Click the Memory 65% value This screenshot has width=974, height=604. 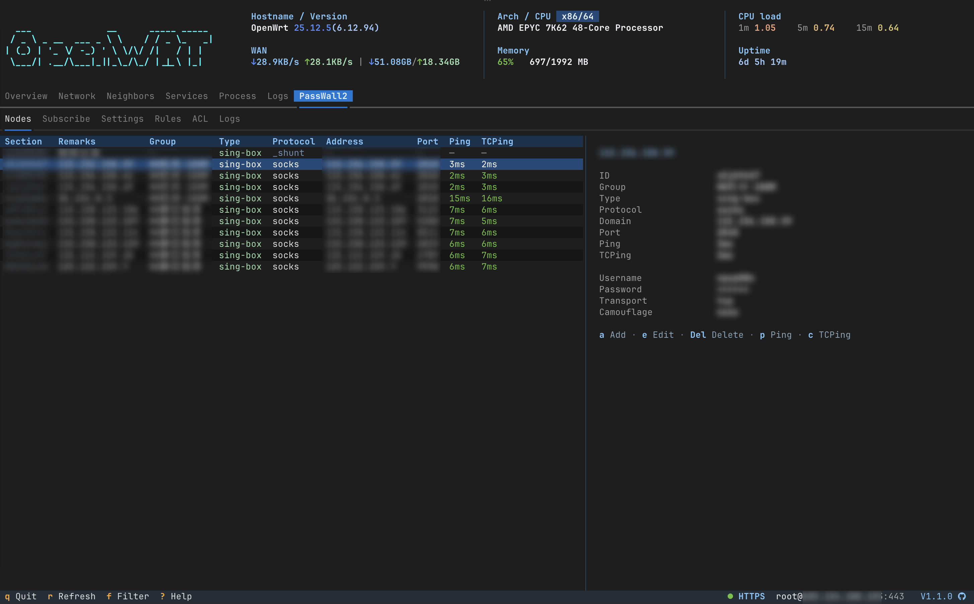(x=505, y=62)
